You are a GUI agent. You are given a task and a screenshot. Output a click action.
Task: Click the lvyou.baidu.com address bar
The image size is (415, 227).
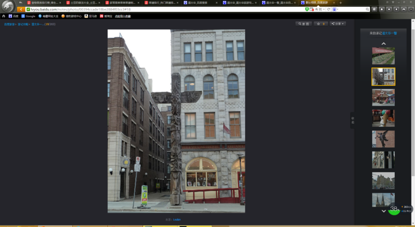(x=156, y=9)
